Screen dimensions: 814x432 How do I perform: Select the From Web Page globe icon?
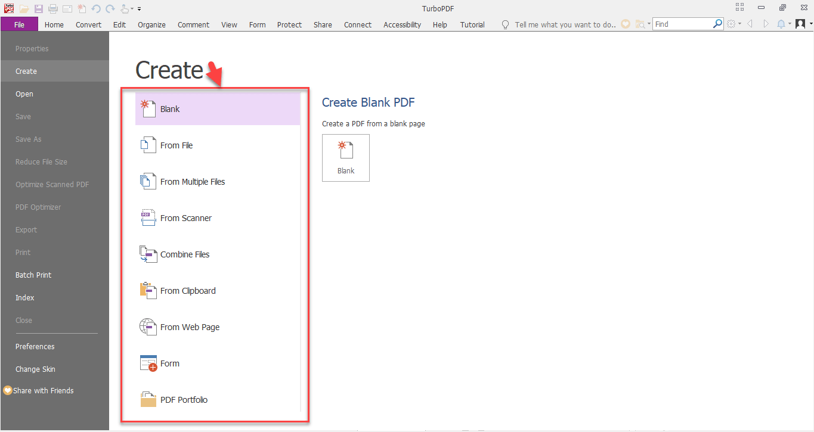[148, 327]
